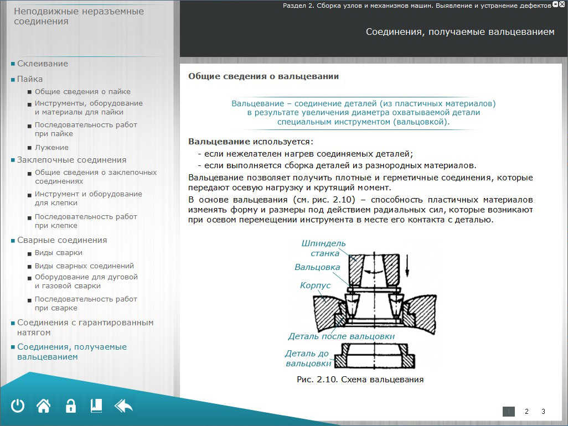Open Виды сварных соединений topic
The image size is (568, 426).
tap(84, 266)
